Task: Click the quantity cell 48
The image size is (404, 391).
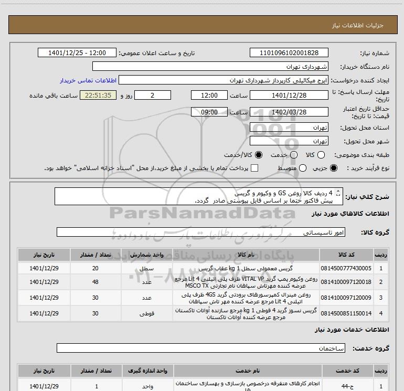Action: [95, 282]
